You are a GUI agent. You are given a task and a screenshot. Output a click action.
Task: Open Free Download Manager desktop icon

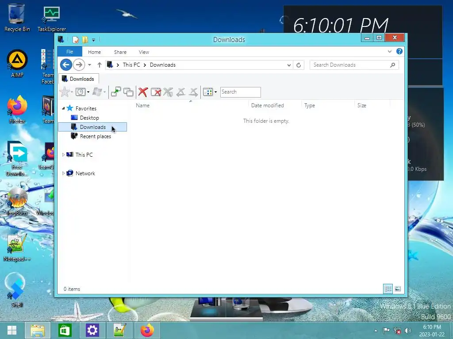point(17,158)
